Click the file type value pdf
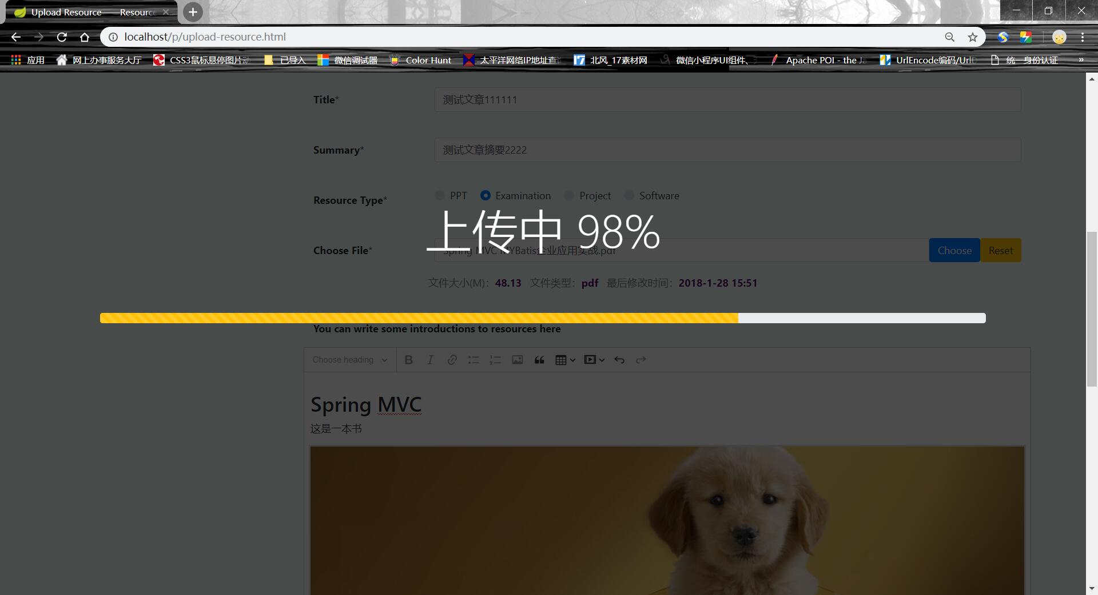Screen dimensions: 1098x595 pyautogui.click(x=590, y=283)
